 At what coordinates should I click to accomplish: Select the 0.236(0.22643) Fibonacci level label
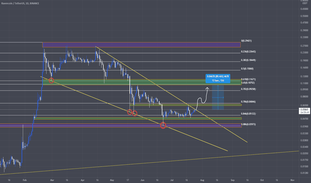click(x=248, y=52)
